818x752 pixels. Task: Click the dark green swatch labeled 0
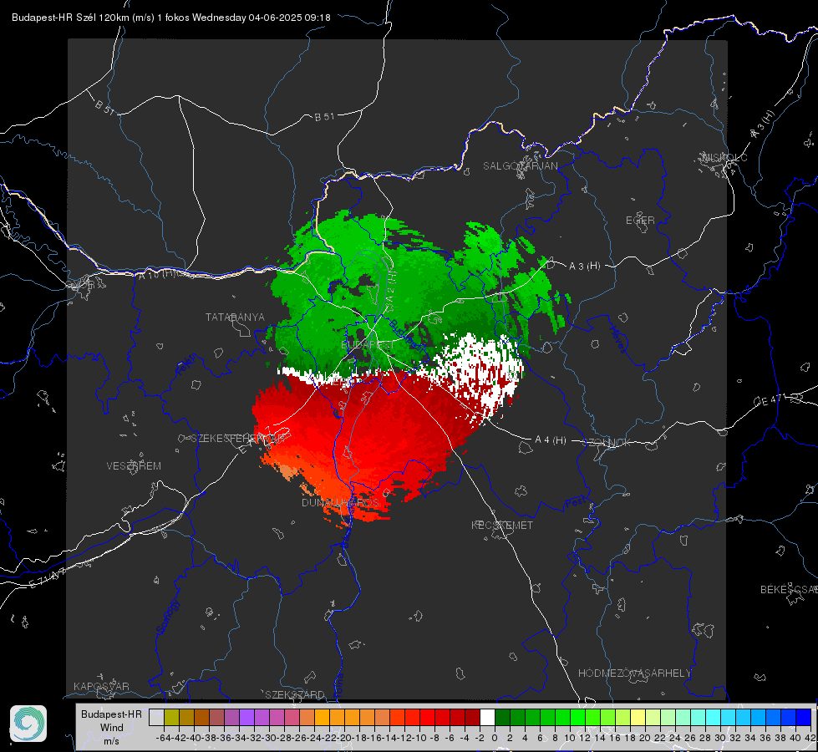(502, 717)
